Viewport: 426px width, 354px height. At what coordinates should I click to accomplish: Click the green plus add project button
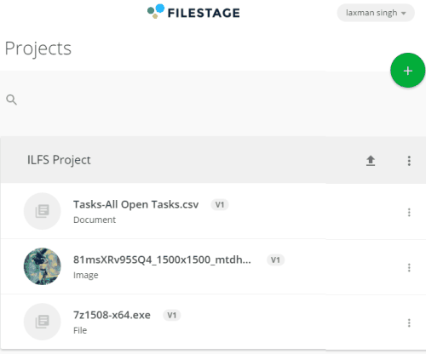[408, 71]
